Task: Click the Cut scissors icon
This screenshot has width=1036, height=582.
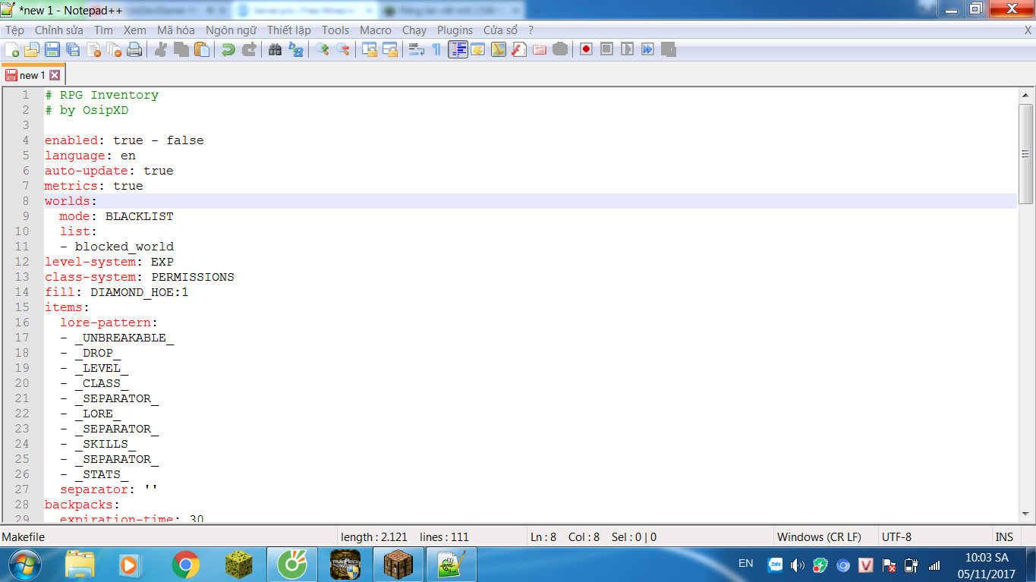Action: pos(161,49)
